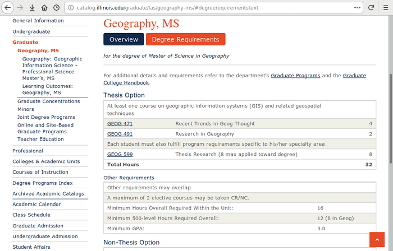This screenshot has width=393, height=251.
Task: Open Teacher Education in sidebar
Action: (40, 139)
